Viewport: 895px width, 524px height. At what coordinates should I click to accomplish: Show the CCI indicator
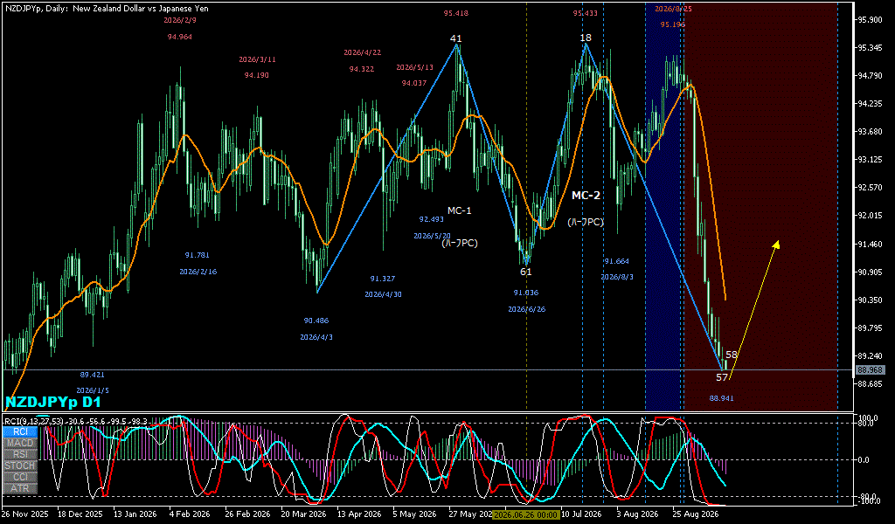[x=20, y=477]
